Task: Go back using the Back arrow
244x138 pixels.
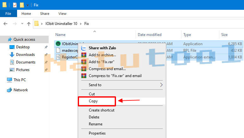Action: (x=5, y=24)
